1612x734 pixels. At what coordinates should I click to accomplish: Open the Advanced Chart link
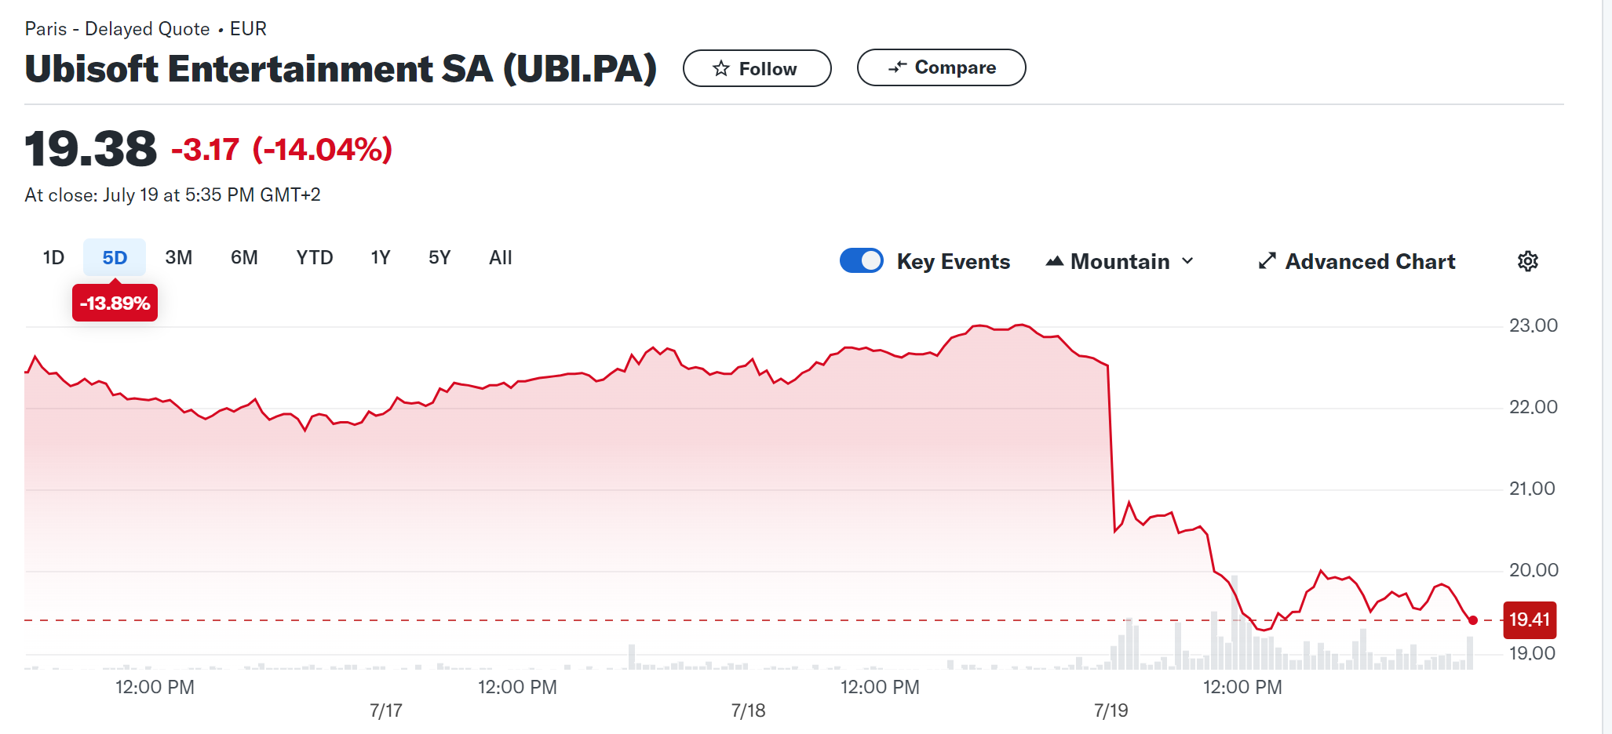coord(1369,261)
